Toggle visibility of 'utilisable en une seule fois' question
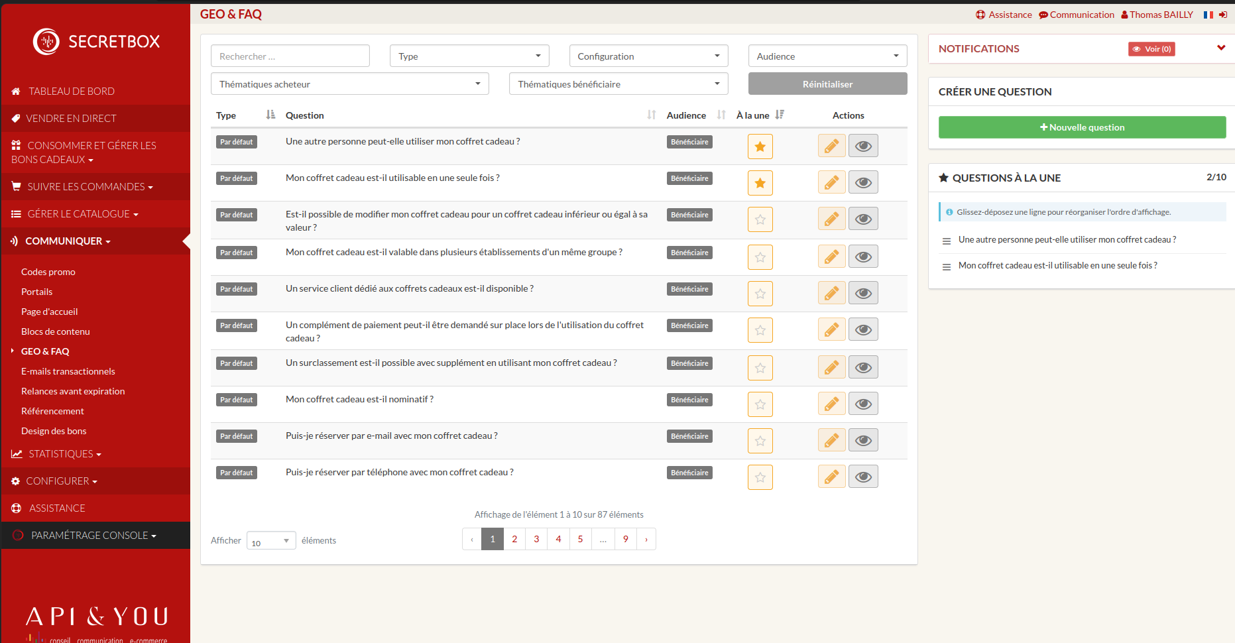 [x=863, y=182]
